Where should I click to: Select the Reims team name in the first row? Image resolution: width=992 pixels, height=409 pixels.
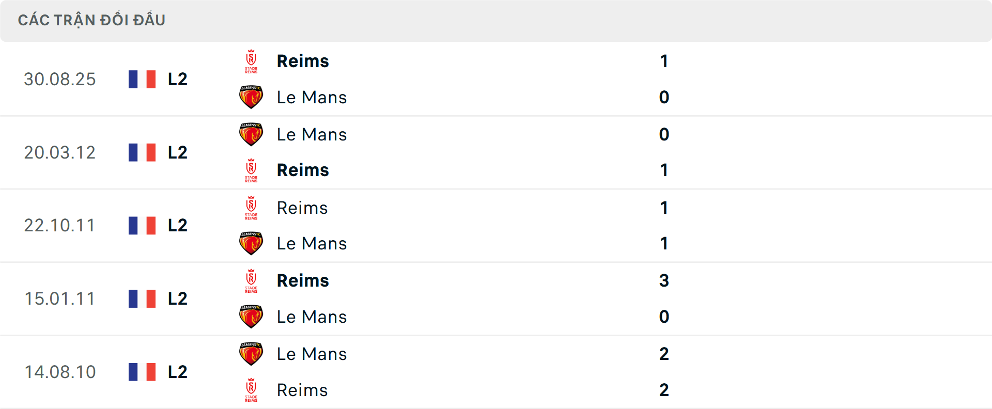coord(303,61)
